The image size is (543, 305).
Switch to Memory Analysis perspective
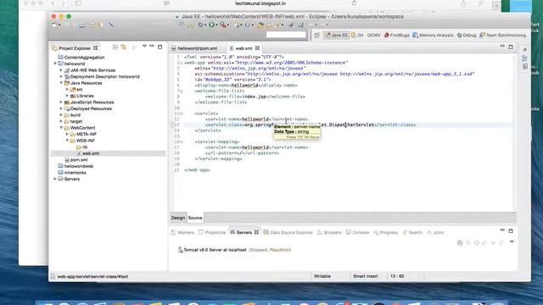433,36
